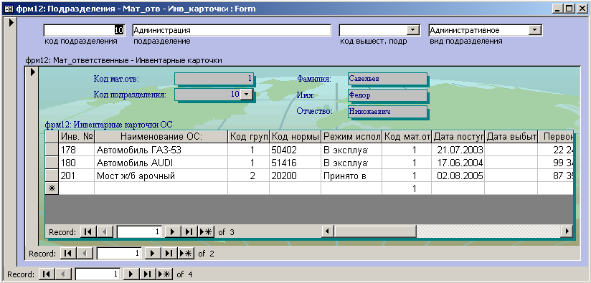Select Инв. № cell 201
This screenshot has height=283, width=591.
click(77, 176)
